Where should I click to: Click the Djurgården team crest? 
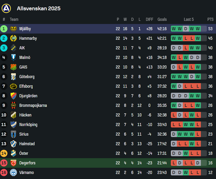click(13, 96)
